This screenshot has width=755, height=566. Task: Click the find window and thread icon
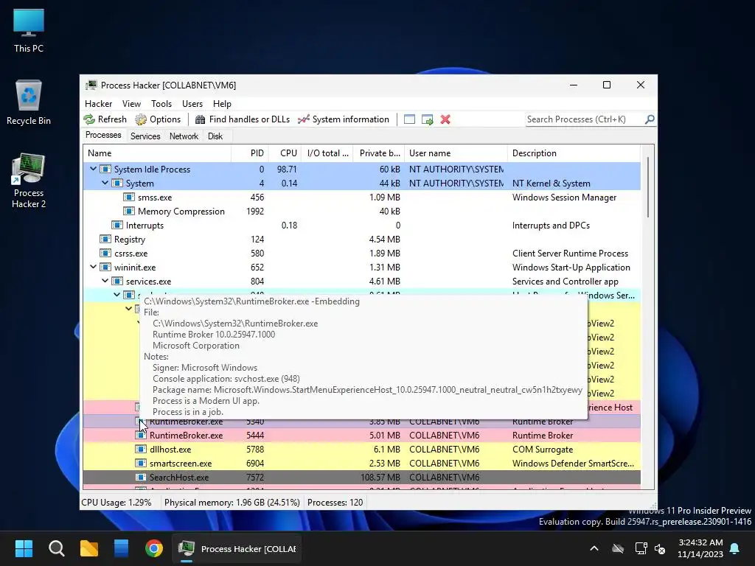click(427, 119)
